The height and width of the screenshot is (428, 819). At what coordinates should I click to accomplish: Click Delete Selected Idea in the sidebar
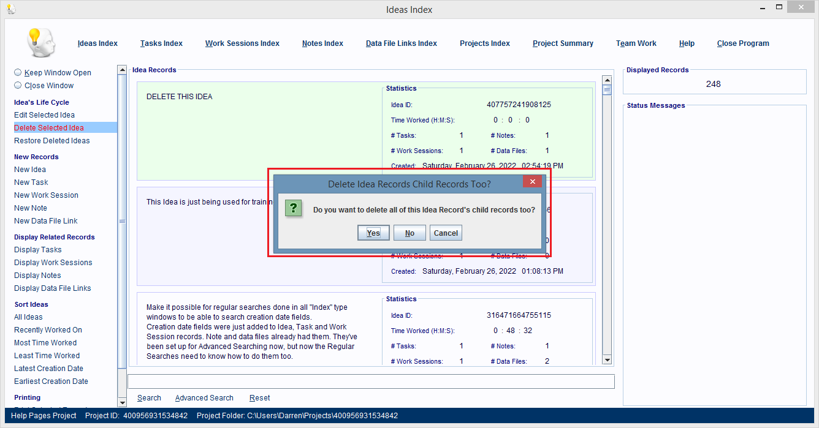(x=49, y=128)
